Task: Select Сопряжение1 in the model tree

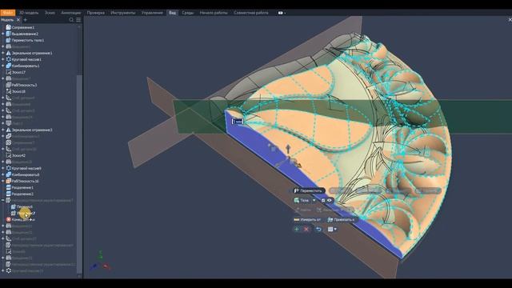Action: tap(23, 27)
